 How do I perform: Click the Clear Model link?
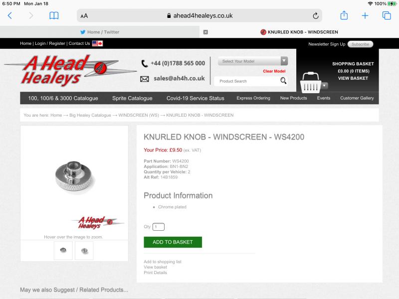[x=274, y=71]
